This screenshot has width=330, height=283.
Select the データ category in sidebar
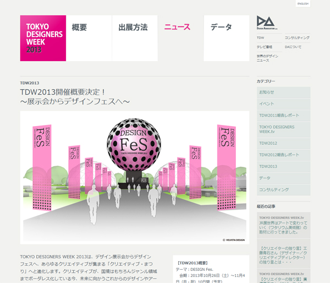click(x=283, y=178)
